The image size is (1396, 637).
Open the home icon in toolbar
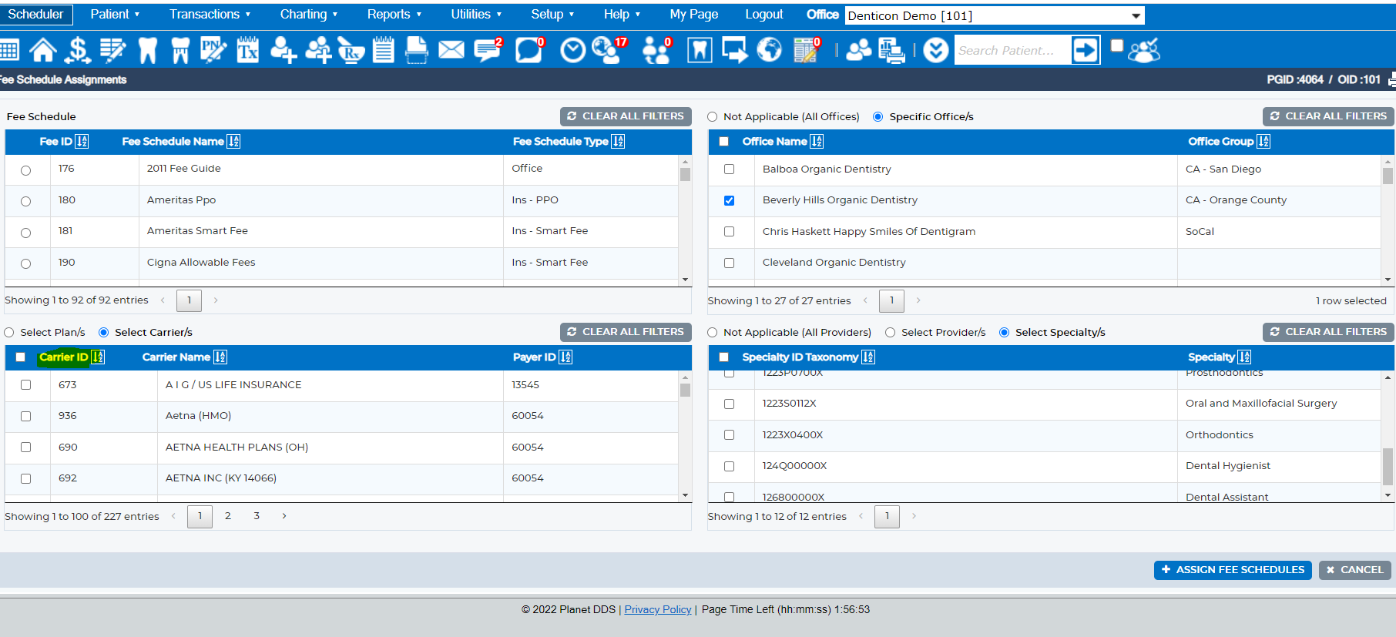43,50
